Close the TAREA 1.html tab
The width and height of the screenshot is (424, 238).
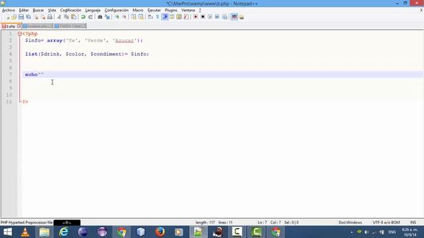pyautogui.click(x=83, y=26)
